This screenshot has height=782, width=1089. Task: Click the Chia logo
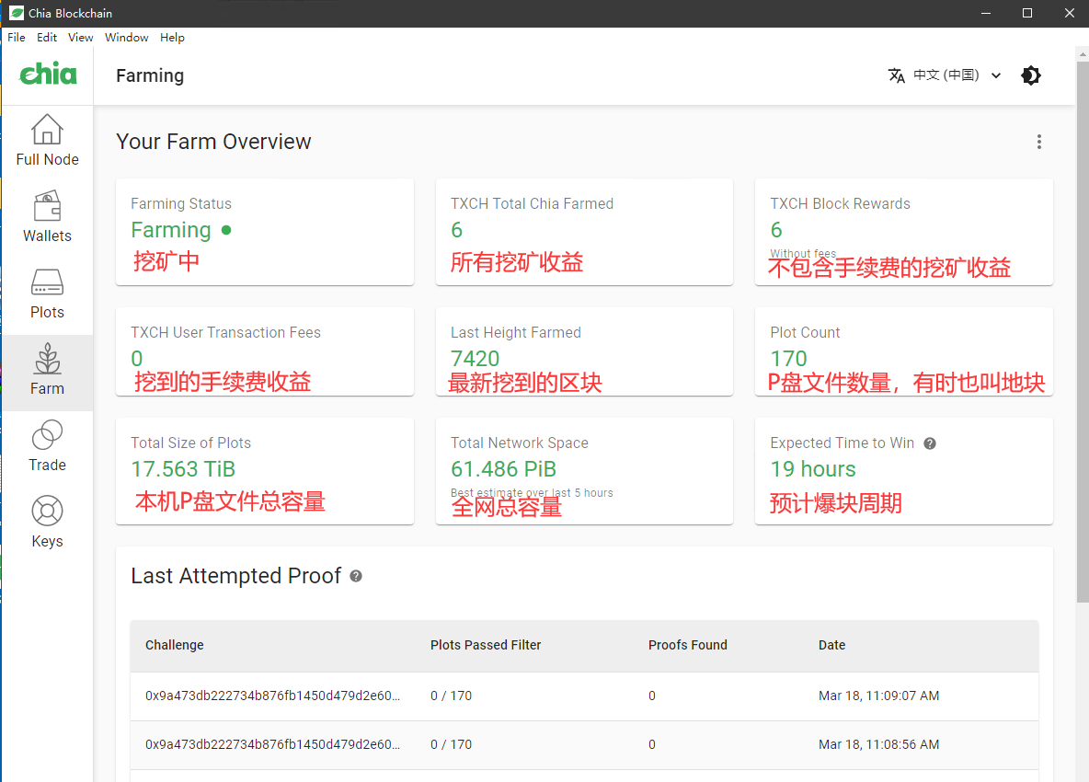[x=48, y=74]
